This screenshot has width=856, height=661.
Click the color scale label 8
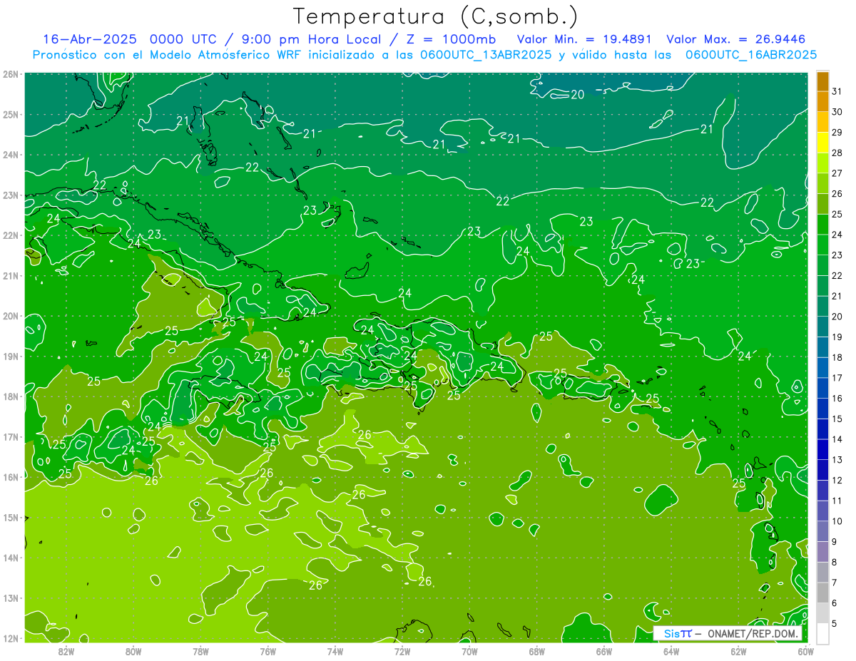835,563
